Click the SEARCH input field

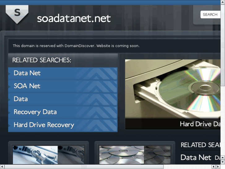tap(210, 15)
